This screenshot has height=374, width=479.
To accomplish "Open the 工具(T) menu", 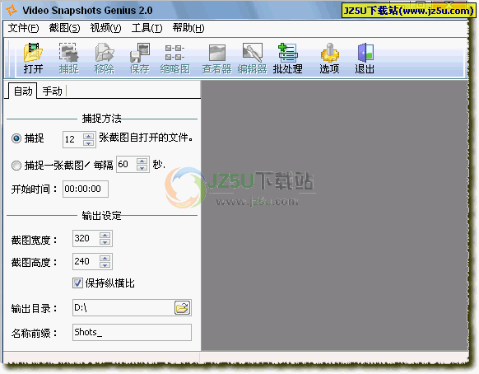I will pos(147,28).
